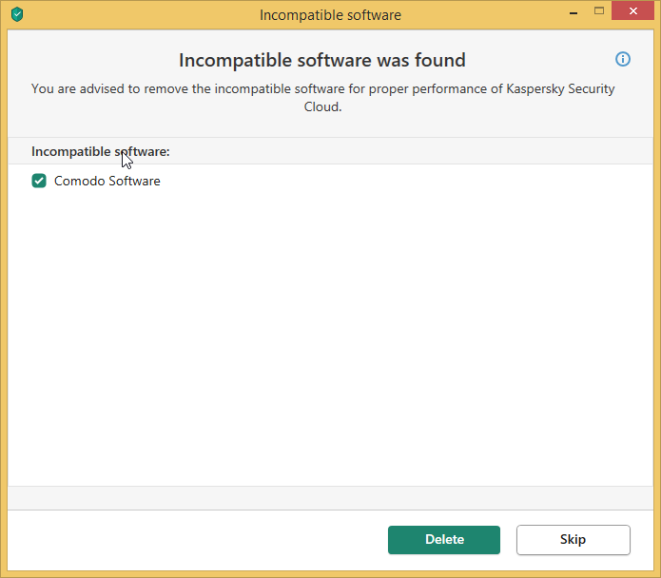This screenshot has width=661, height=578.
Task: Click the 'Incompatible software:' section header
Action: pos(100,152)
